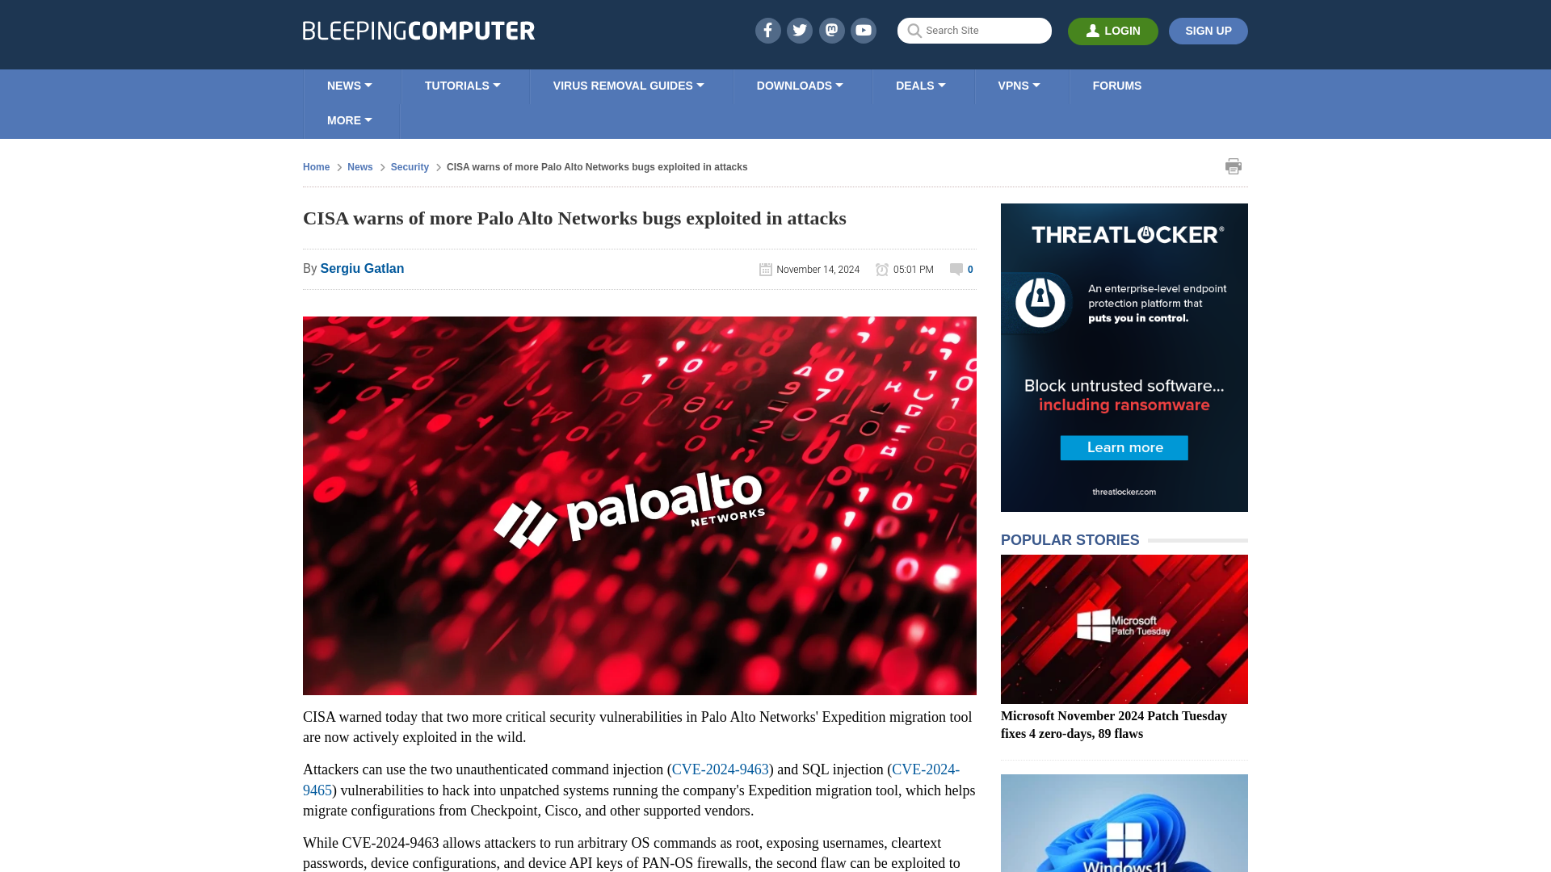Click the Microsoft Patch Tuesday thumbnail
This screenshot has width=1551, height=872.
pyautogui.click(x=1124, y=629)
